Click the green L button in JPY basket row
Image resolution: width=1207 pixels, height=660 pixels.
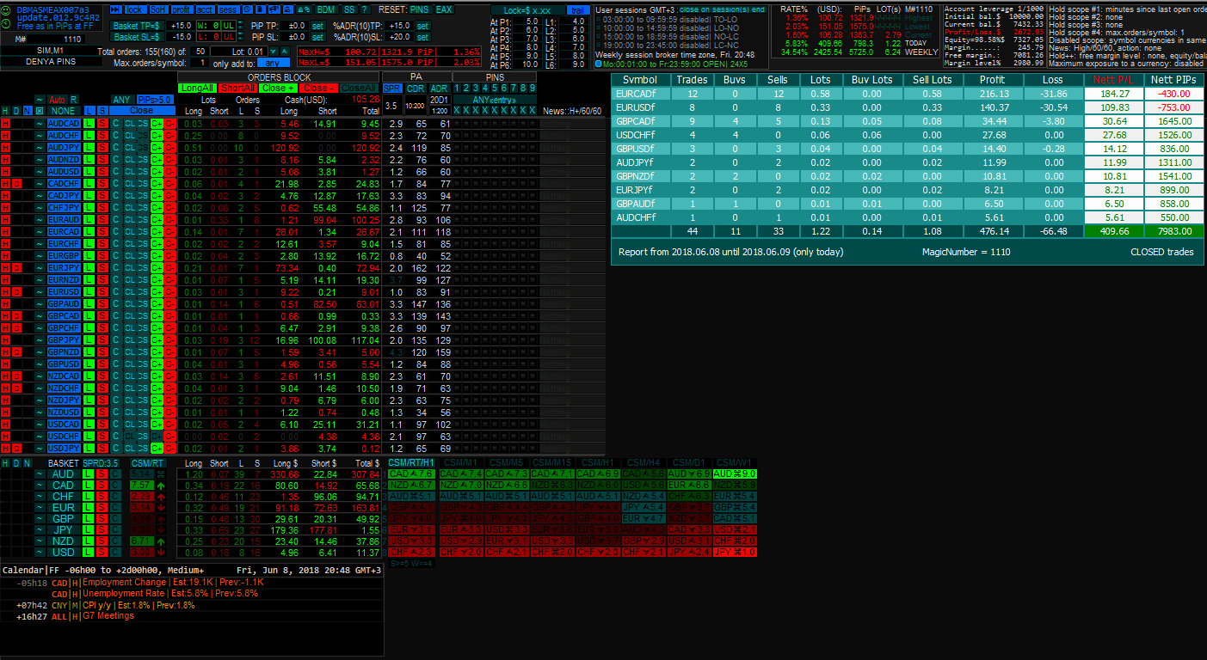pos(89,530)
